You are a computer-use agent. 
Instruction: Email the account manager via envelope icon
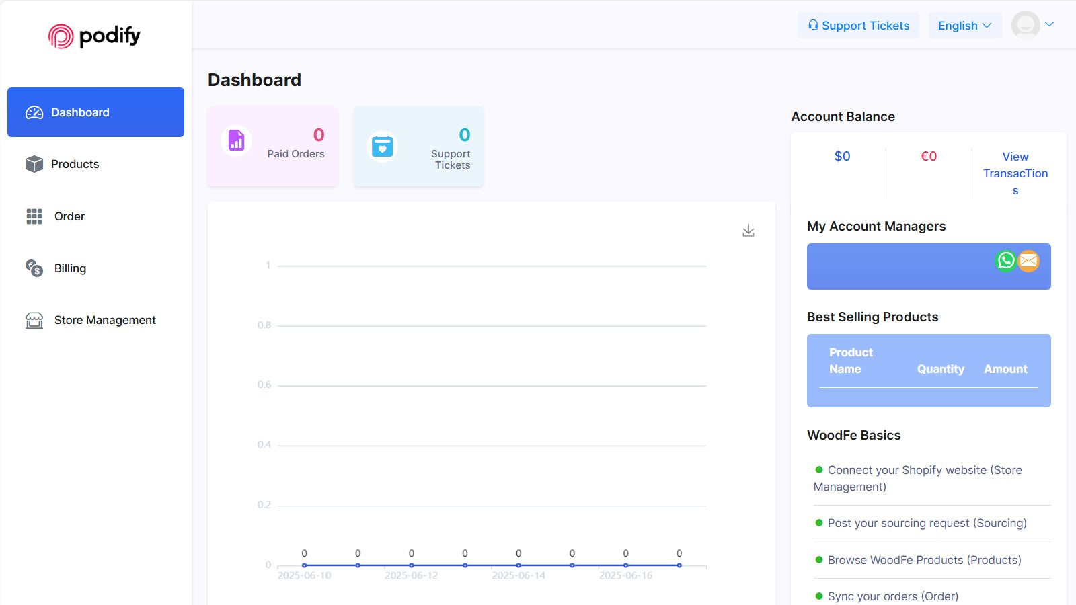pos(1028,260)
